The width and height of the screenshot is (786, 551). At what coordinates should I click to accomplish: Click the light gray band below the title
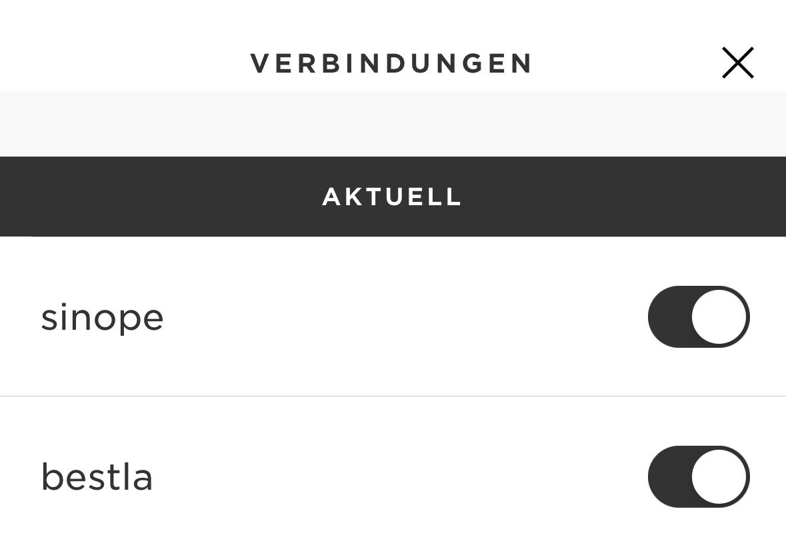393,124
